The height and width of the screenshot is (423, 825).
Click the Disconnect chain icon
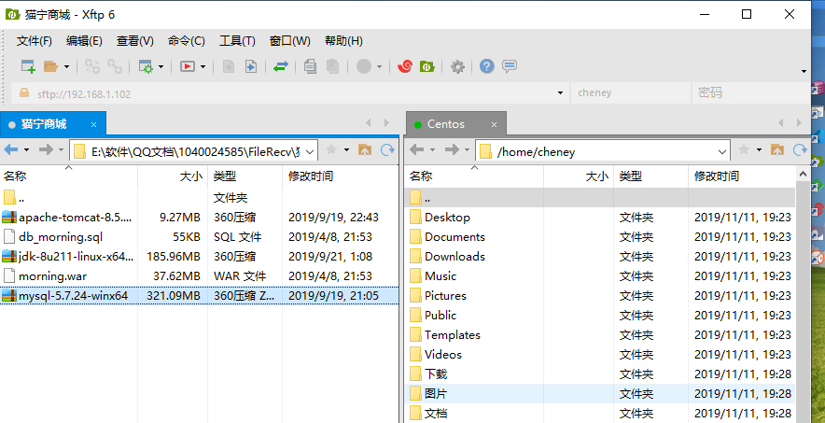pyautogui.click(x=115, y=66)
